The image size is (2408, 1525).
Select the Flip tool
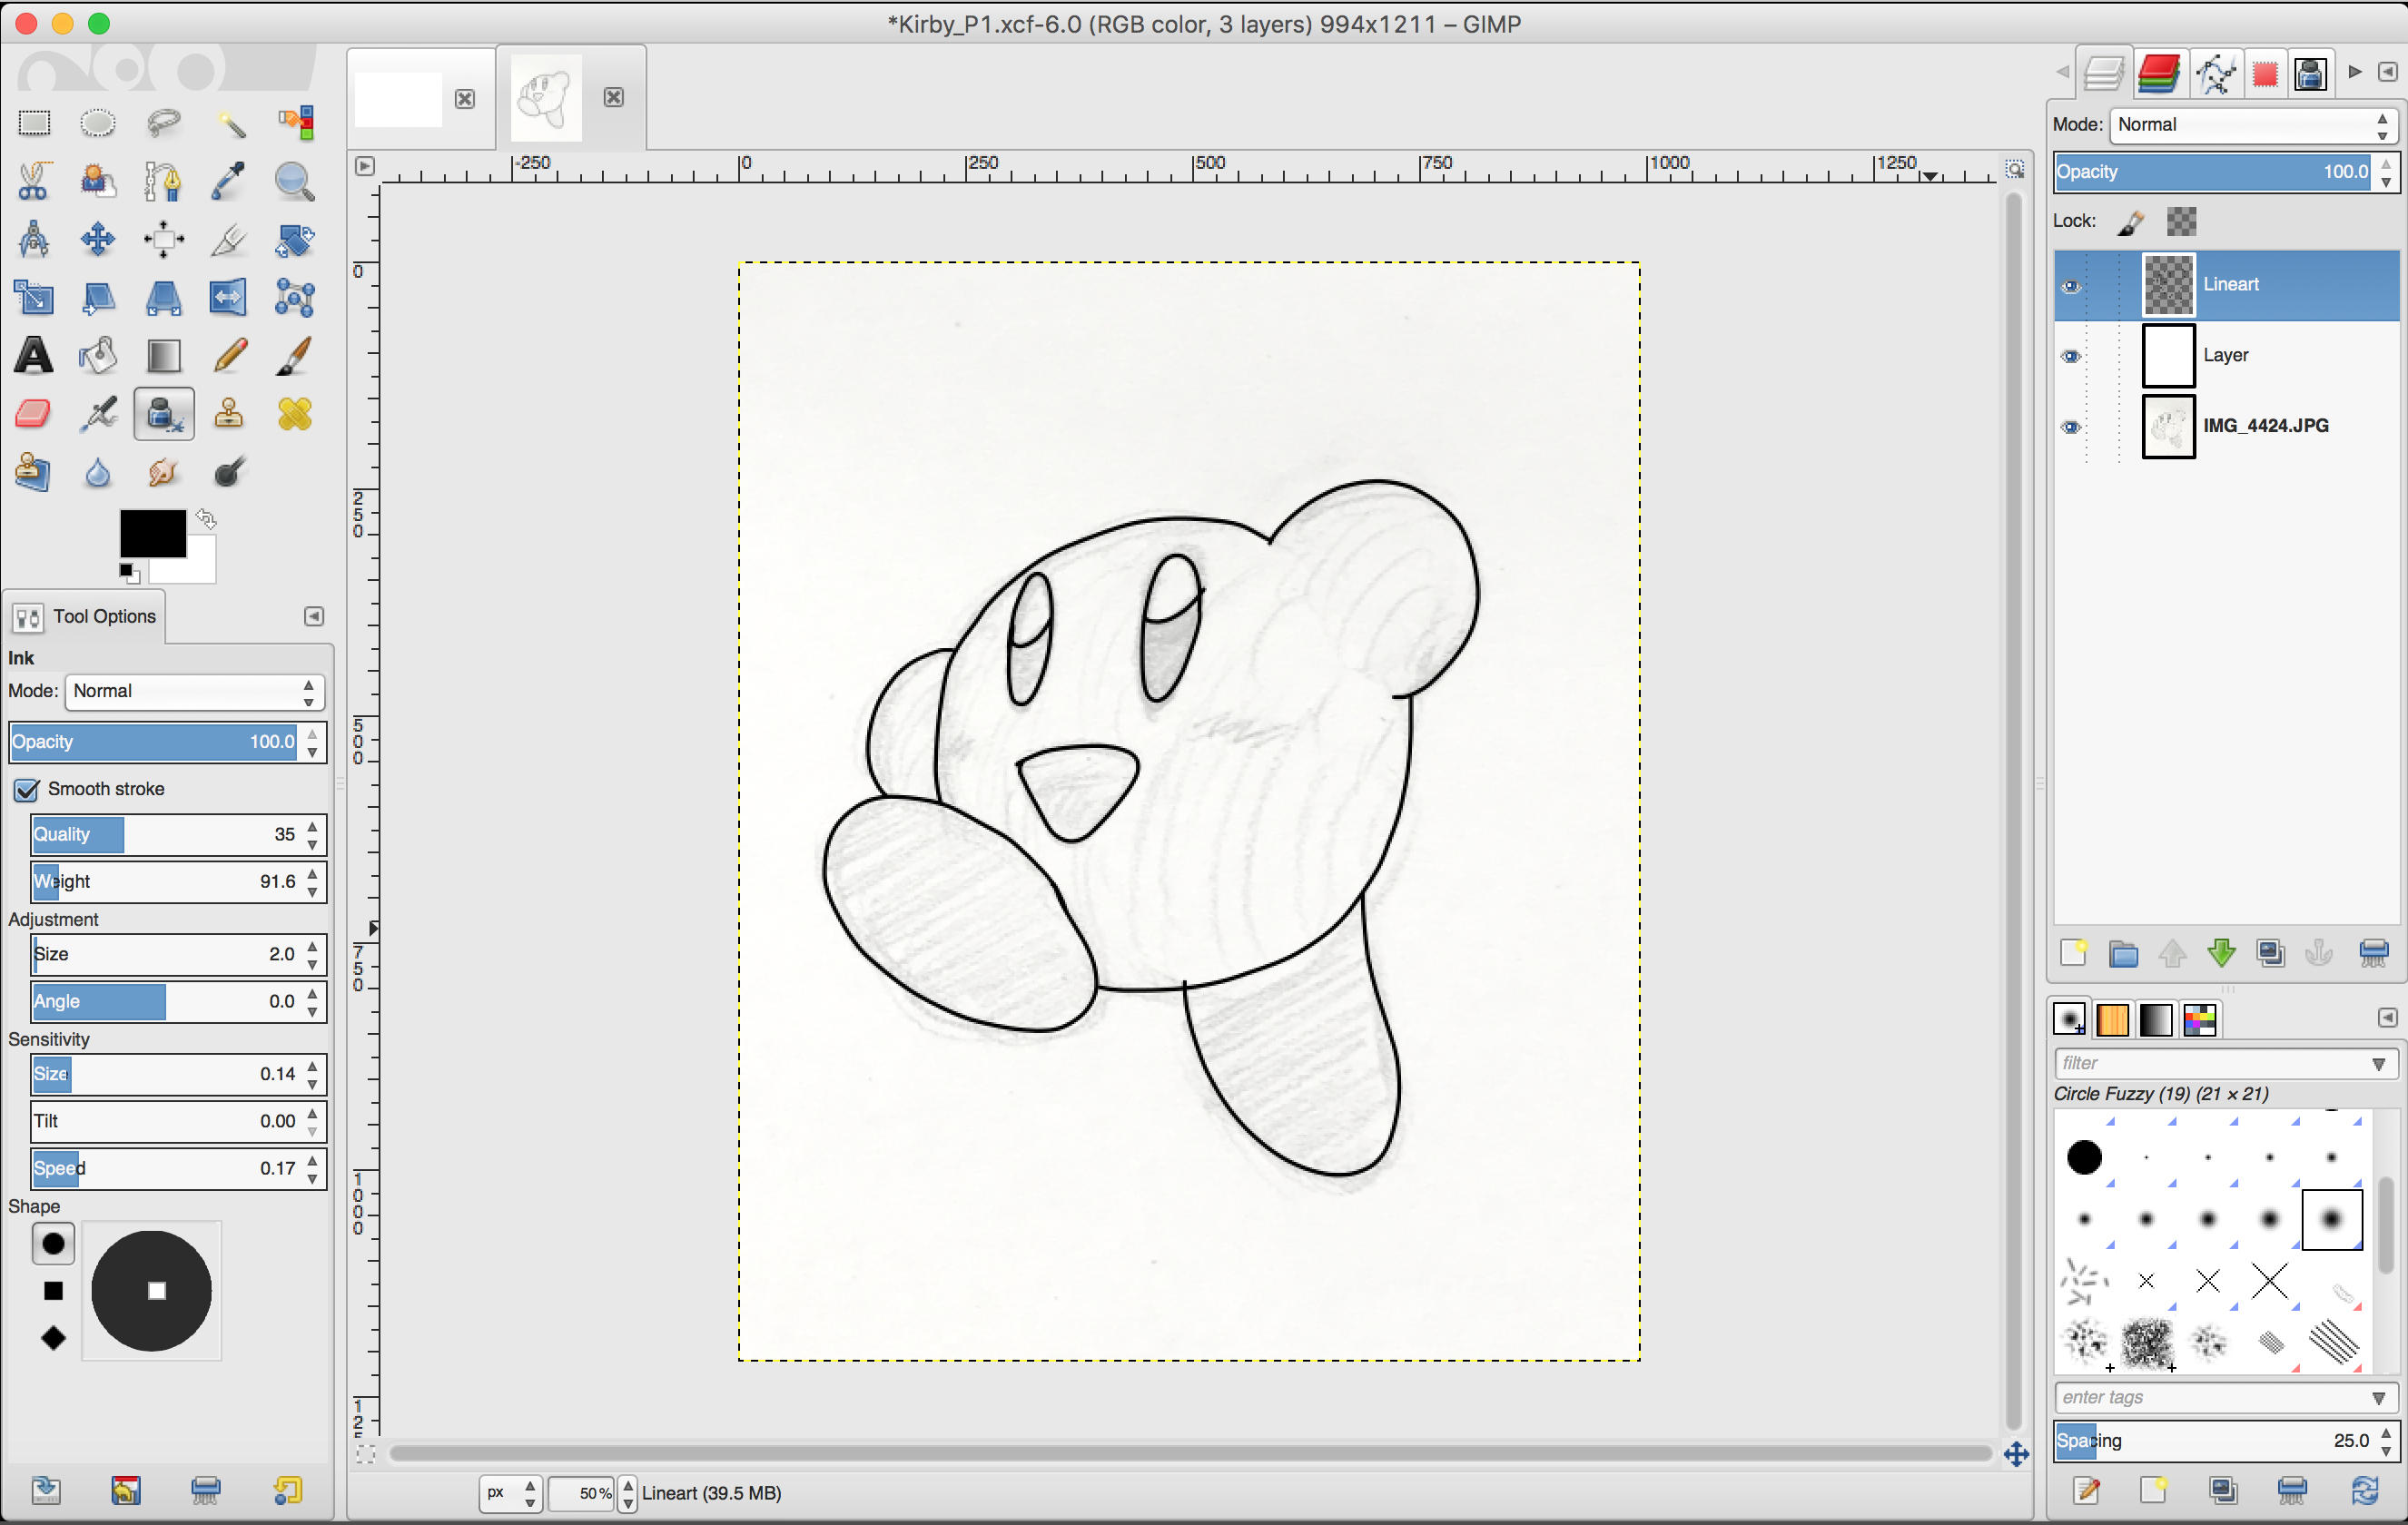pyautogui.click(x=229, y=297)
